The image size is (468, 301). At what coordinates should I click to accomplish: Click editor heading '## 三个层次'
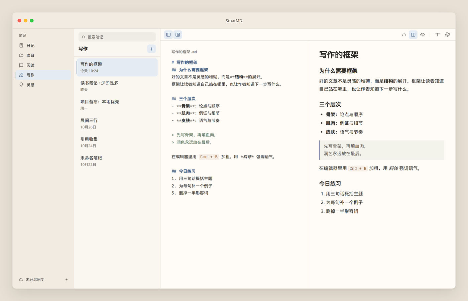coord(184,99)
